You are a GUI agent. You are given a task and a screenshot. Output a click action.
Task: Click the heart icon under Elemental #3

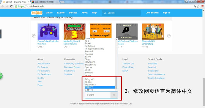click(143, 47)
